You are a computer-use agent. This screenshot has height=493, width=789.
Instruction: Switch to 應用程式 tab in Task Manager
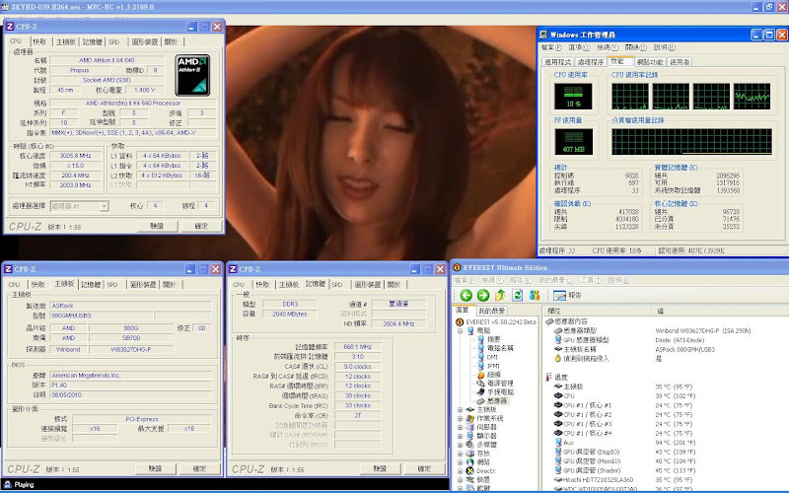coord(557,62)
